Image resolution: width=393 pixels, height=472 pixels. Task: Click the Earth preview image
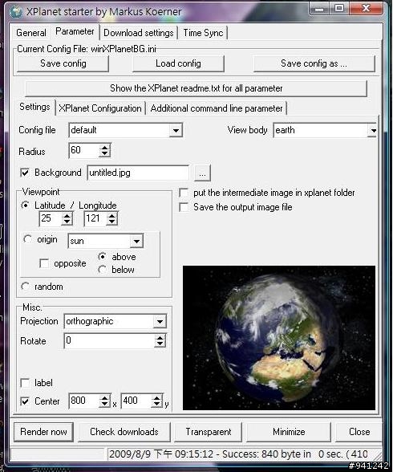[x=279, y=337]
